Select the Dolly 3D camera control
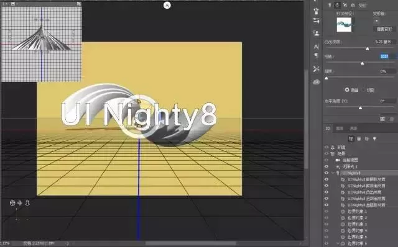This screenshot has width=398, height=247. (27, 203)
